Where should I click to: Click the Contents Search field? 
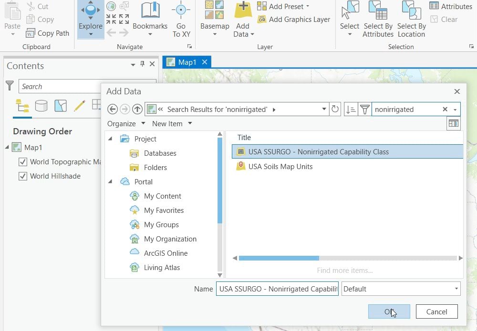coord(61,86)
